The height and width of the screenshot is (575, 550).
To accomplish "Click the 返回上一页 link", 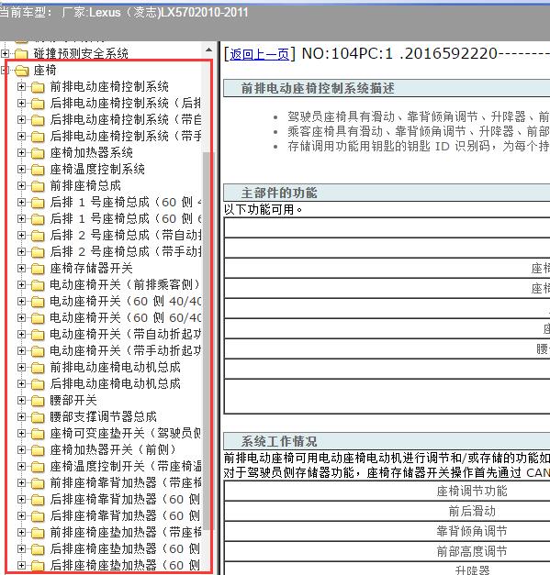I will 259,54.
